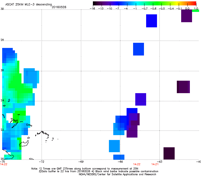This screenshot has width=201, height=176.
Task: Click the latitude label 28
Action: [2, 40]
